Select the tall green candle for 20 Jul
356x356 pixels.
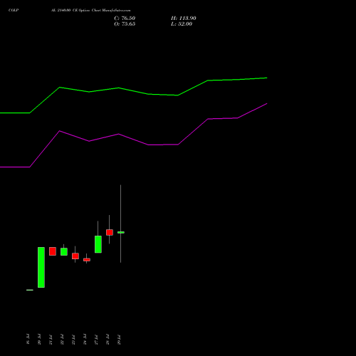(x=41, y=267)
